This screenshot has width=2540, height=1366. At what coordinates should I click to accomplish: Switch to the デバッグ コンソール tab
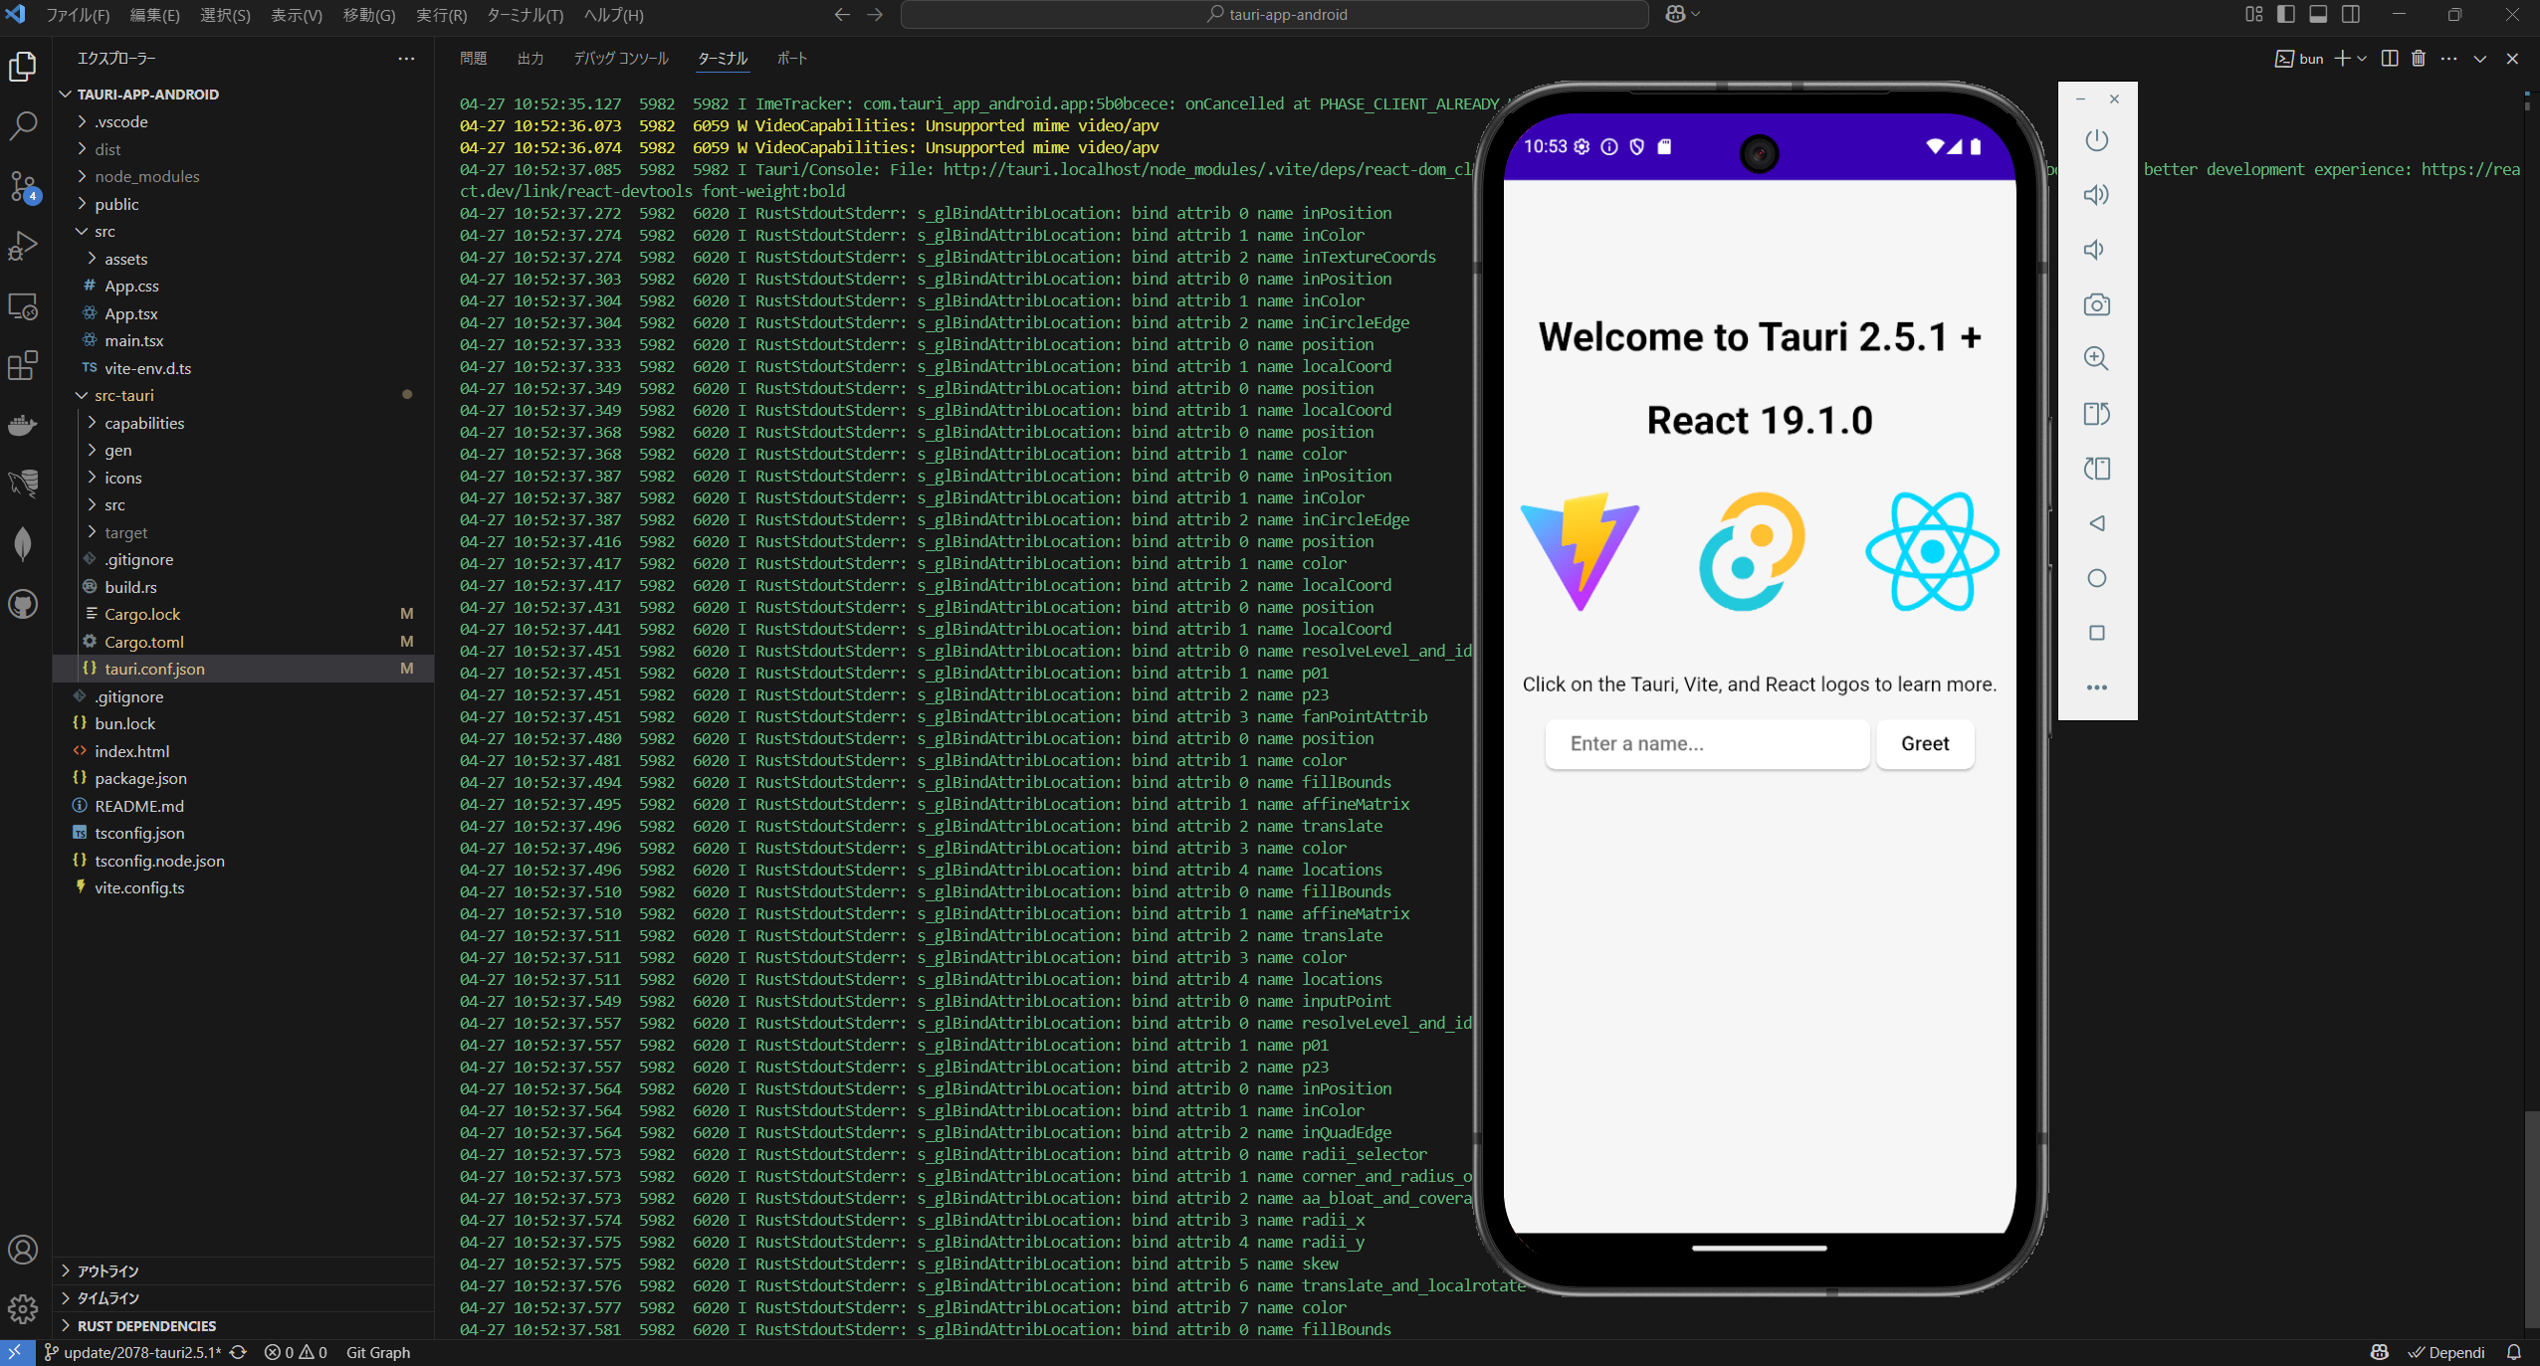621,59
